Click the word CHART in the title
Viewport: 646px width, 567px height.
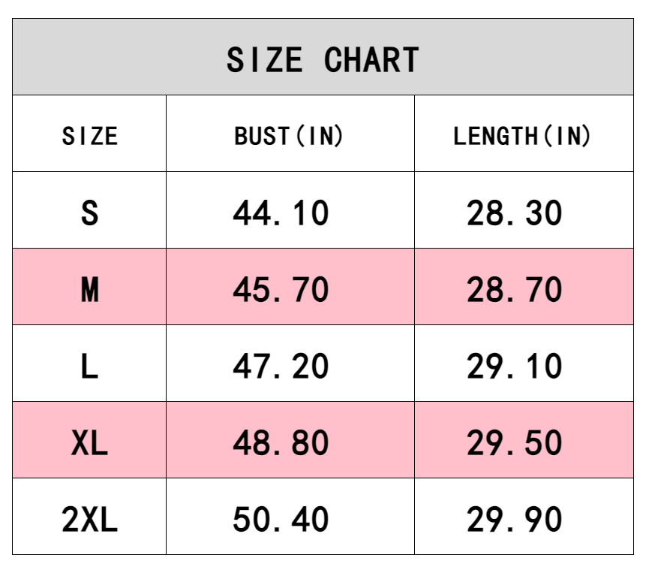371,60
